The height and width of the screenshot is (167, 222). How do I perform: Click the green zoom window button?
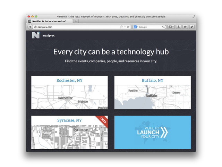tap(36, 16)
